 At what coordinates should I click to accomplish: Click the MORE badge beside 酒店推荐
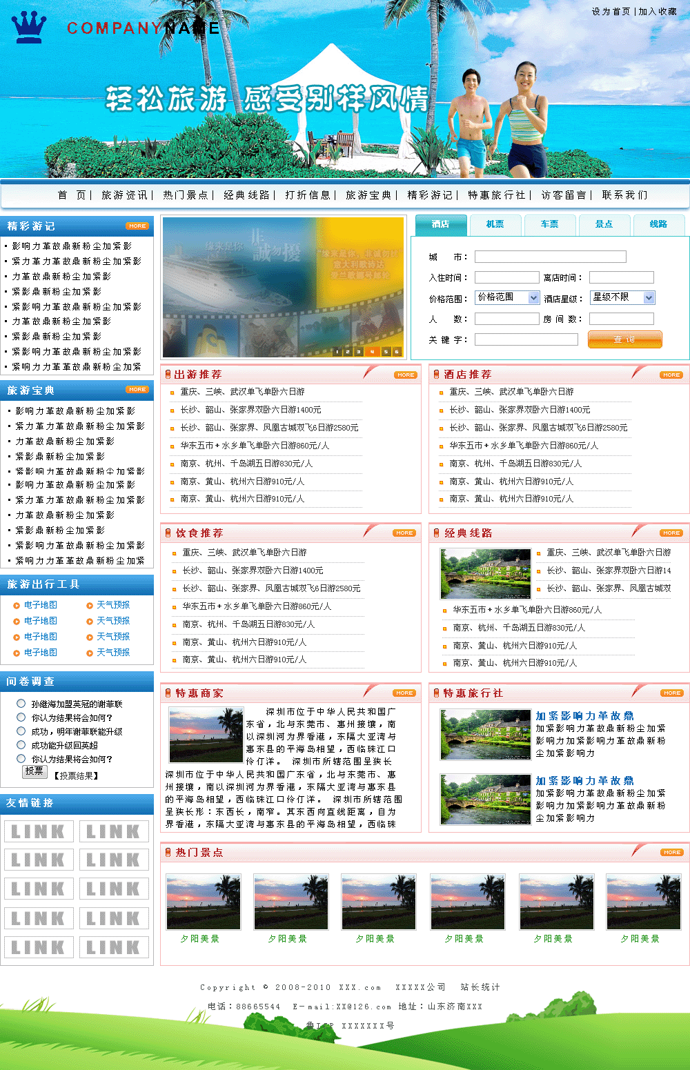(671, 375)
